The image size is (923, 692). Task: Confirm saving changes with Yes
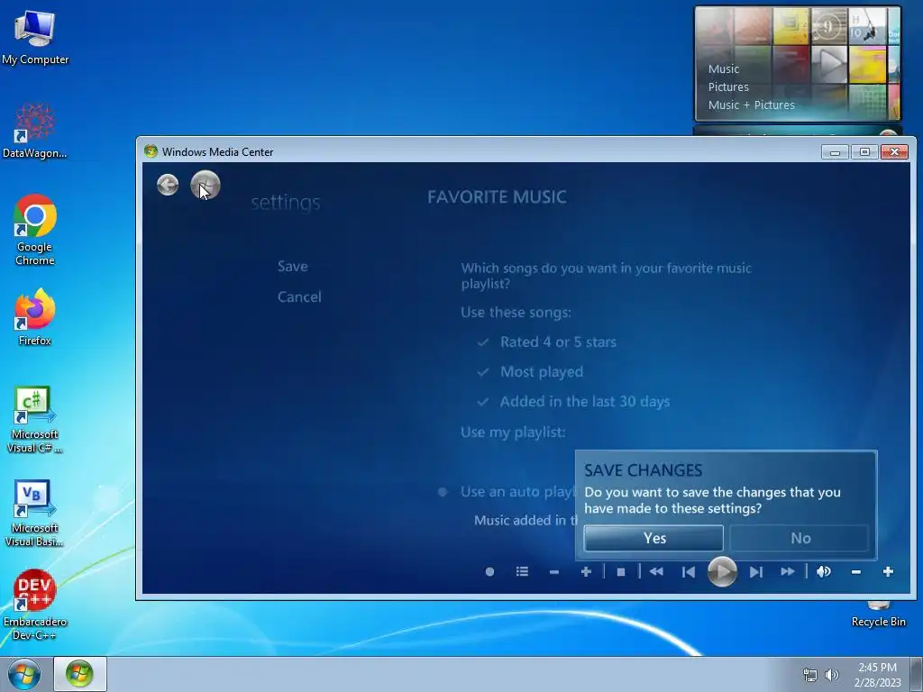point(653,538)
